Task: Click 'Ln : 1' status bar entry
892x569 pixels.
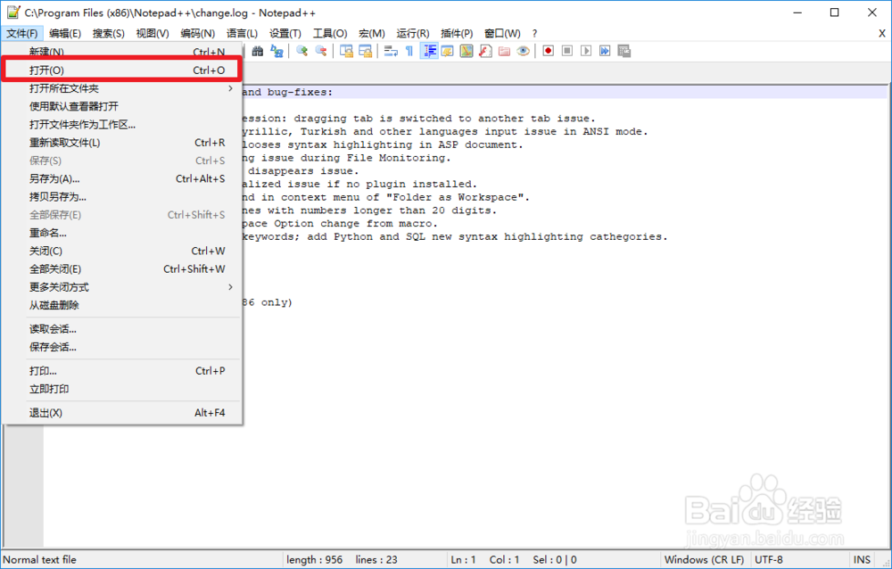Action: 463,560
